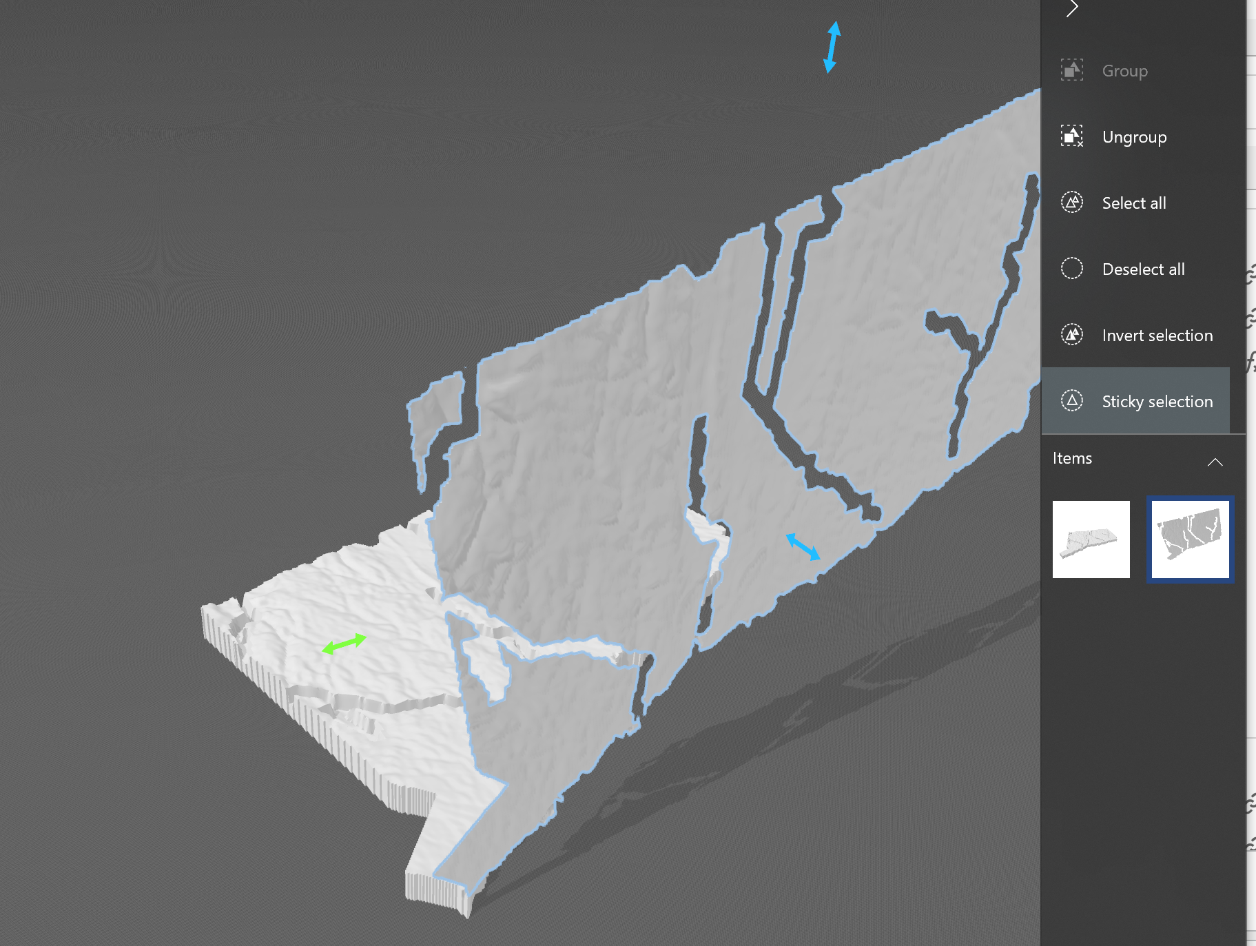This screenshot has height=946, width=1256.
Task: Select the highlighted second item thumbnail
Action: pos(1190,539)
